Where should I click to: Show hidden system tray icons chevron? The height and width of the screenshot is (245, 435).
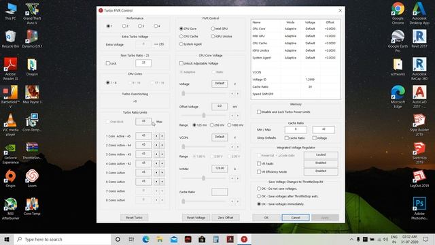tap(351, 239)
